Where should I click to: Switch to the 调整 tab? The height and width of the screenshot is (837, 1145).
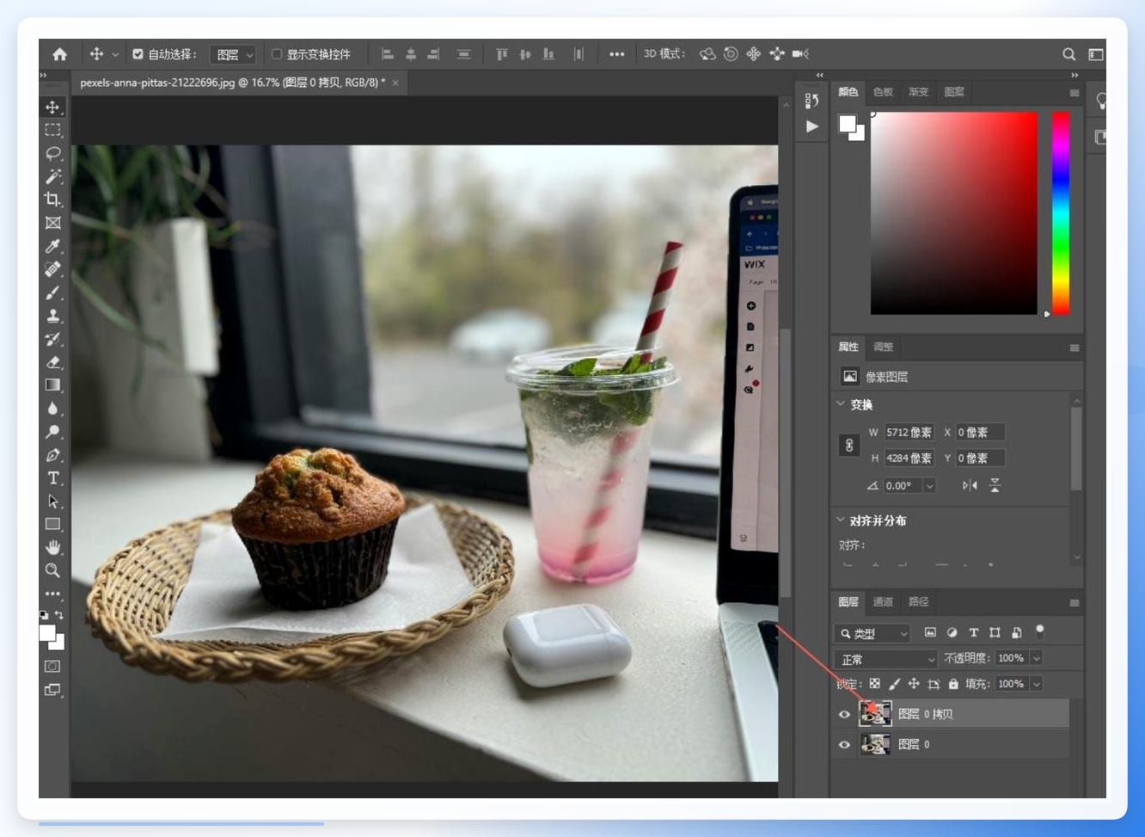point(883,347)
